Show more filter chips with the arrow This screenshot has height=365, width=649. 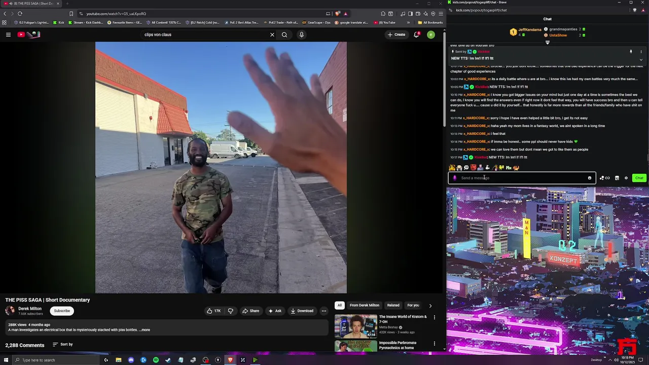click(x=430, y=306)
